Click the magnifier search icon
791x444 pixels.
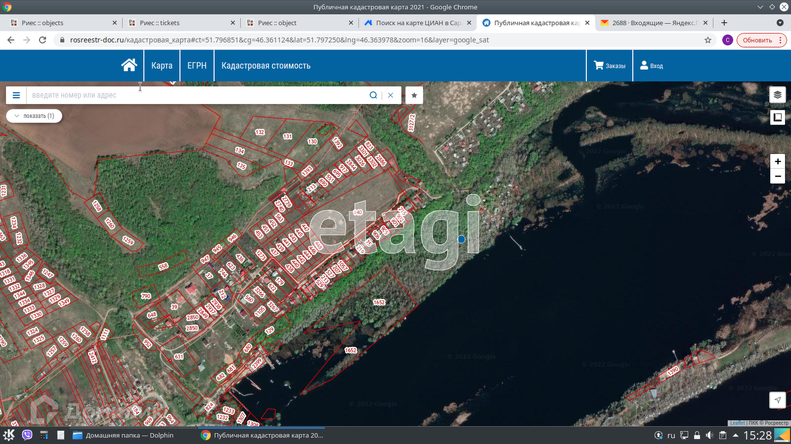(x=373, y=95)
